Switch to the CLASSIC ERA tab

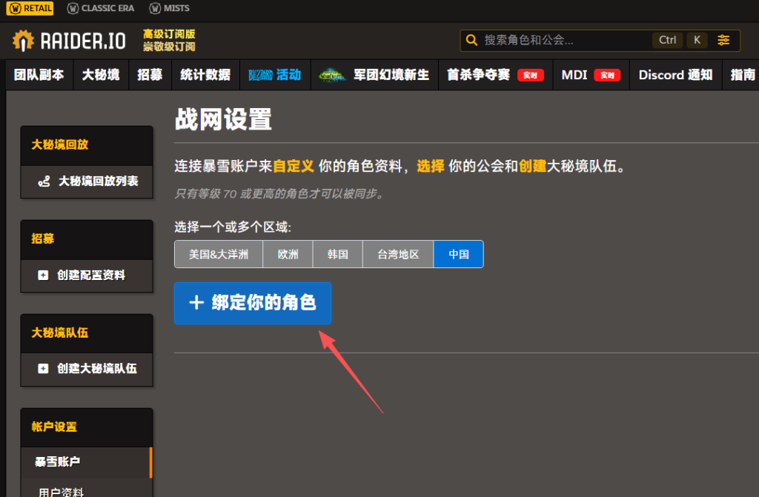tap(101, 8)
